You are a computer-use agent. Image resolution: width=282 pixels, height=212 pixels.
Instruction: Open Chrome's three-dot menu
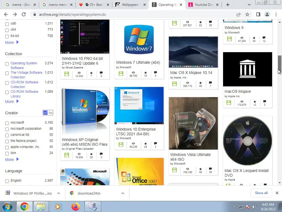(x=276, y=14)
